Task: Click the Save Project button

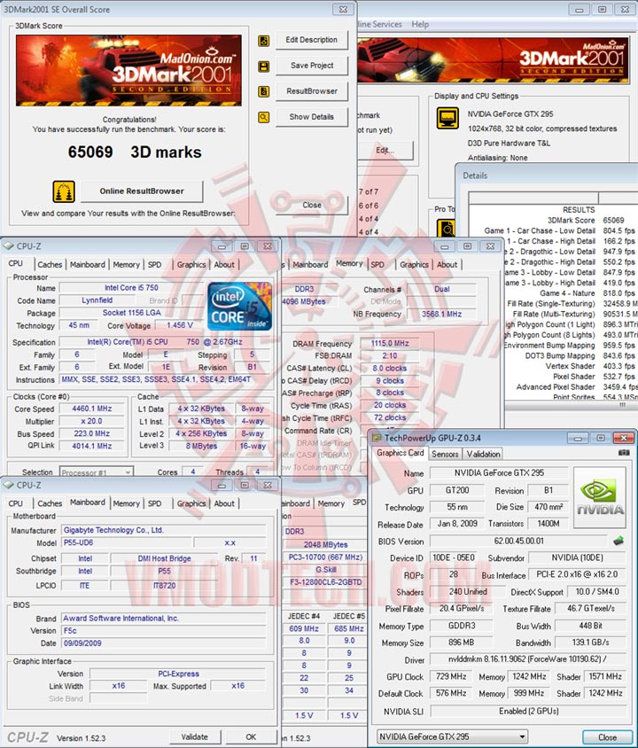Action: coord(312,66)
